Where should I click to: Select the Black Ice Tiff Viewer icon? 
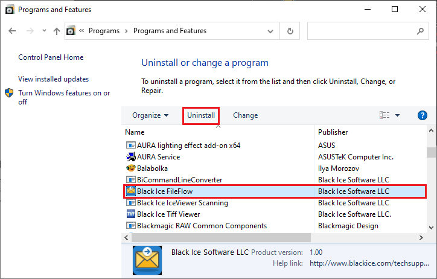131,214
